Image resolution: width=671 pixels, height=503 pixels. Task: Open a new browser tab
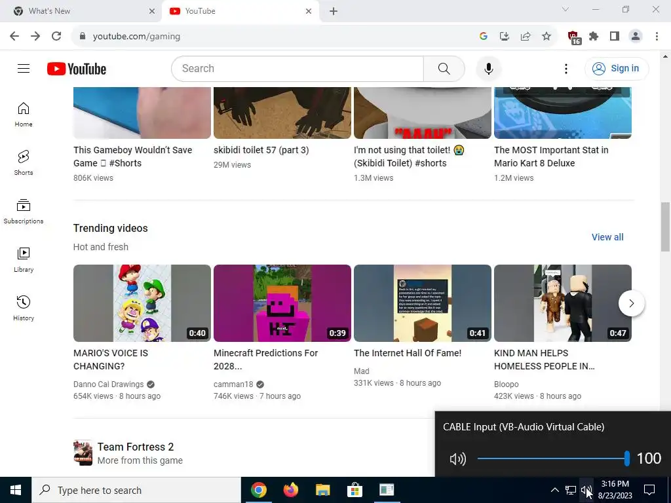pos(334,11)
